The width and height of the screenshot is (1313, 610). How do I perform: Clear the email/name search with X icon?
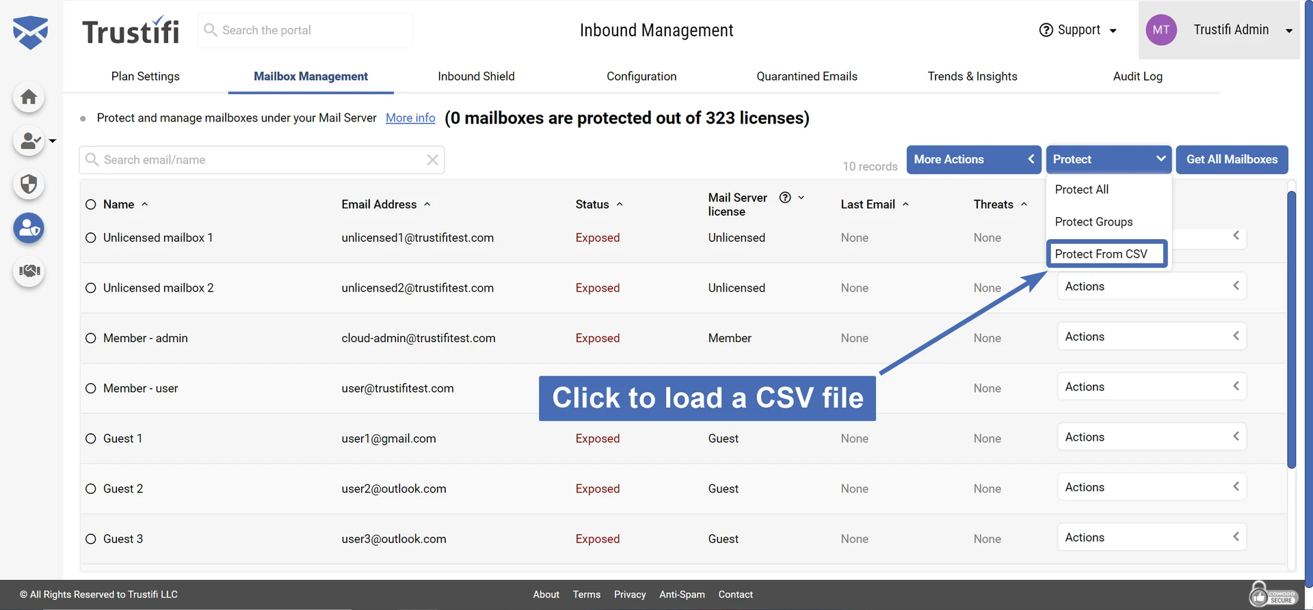coord(432,160)
